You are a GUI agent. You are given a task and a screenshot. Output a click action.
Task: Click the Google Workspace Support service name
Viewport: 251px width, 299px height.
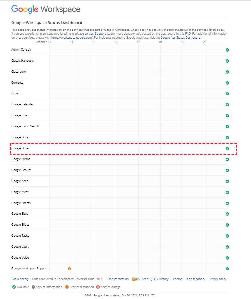(x=30, y=268)
